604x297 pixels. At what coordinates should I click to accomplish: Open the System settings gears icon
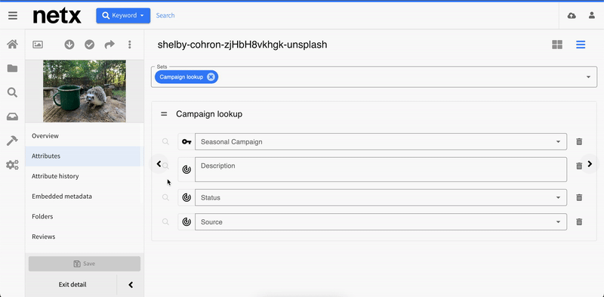12,165
